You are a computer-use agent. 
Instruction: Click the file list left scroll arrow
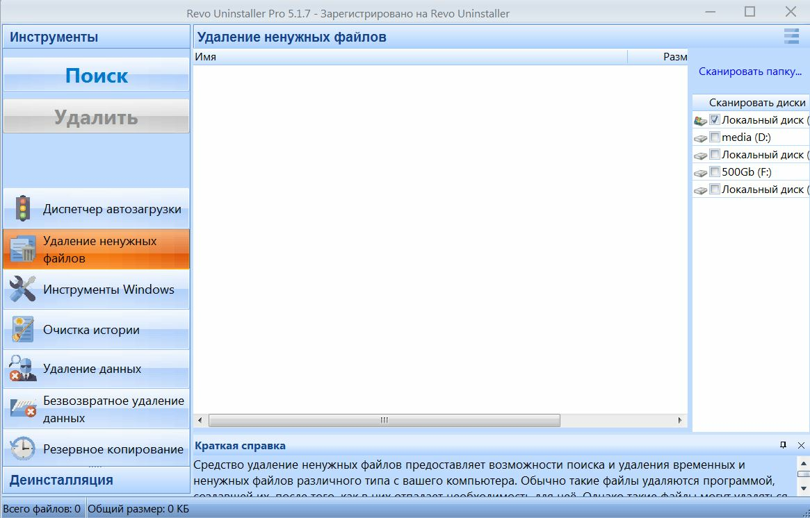click(200, 420)
